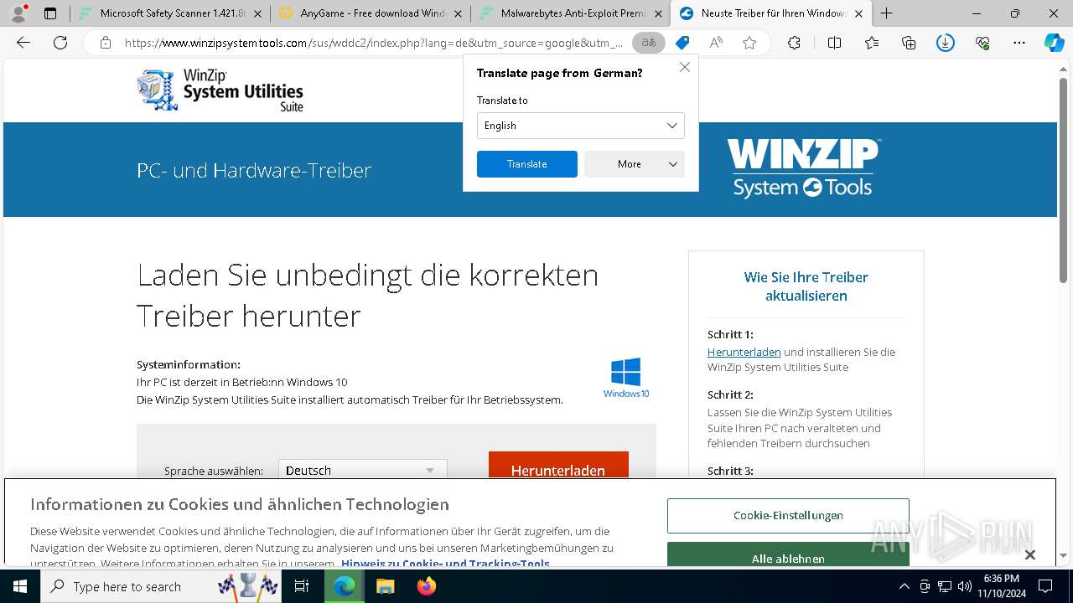1073x603 pixels.
Task: Open the volume control in system tray
Action: [964, 586]
